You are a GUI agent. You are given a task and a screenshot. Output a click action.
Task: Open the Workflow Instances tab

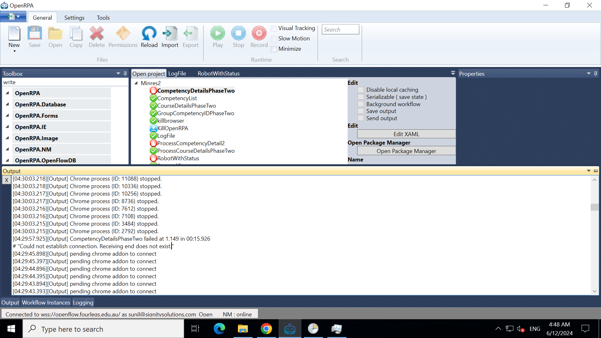coord(46,303)
